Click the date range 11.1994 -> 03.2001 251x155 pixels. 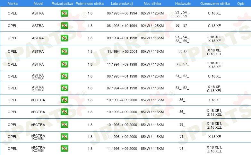[x=122, y=51]
